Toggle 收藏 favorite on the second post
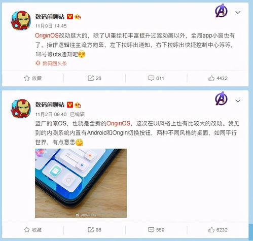Screen dimensions: 253x241 [33, 230]
